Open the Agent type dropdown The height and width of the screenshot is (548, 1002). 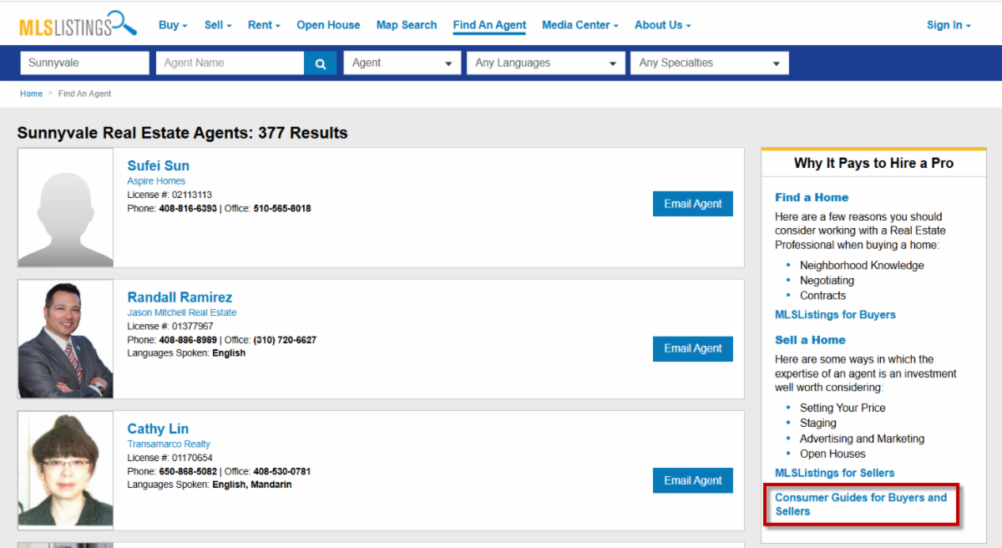tap(402, 63)
